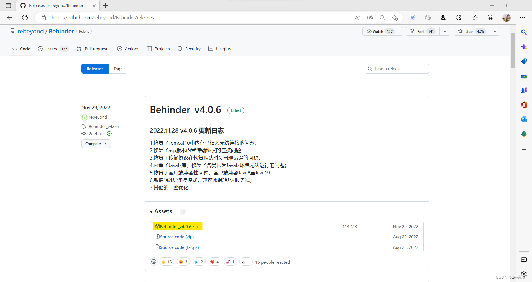Click the sidebar settings gear icon
This screenshot has height=282, width=532.
[x=524, y=274]
